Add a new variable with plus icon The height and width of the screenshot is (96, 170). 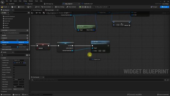click(x=27, y=38)
